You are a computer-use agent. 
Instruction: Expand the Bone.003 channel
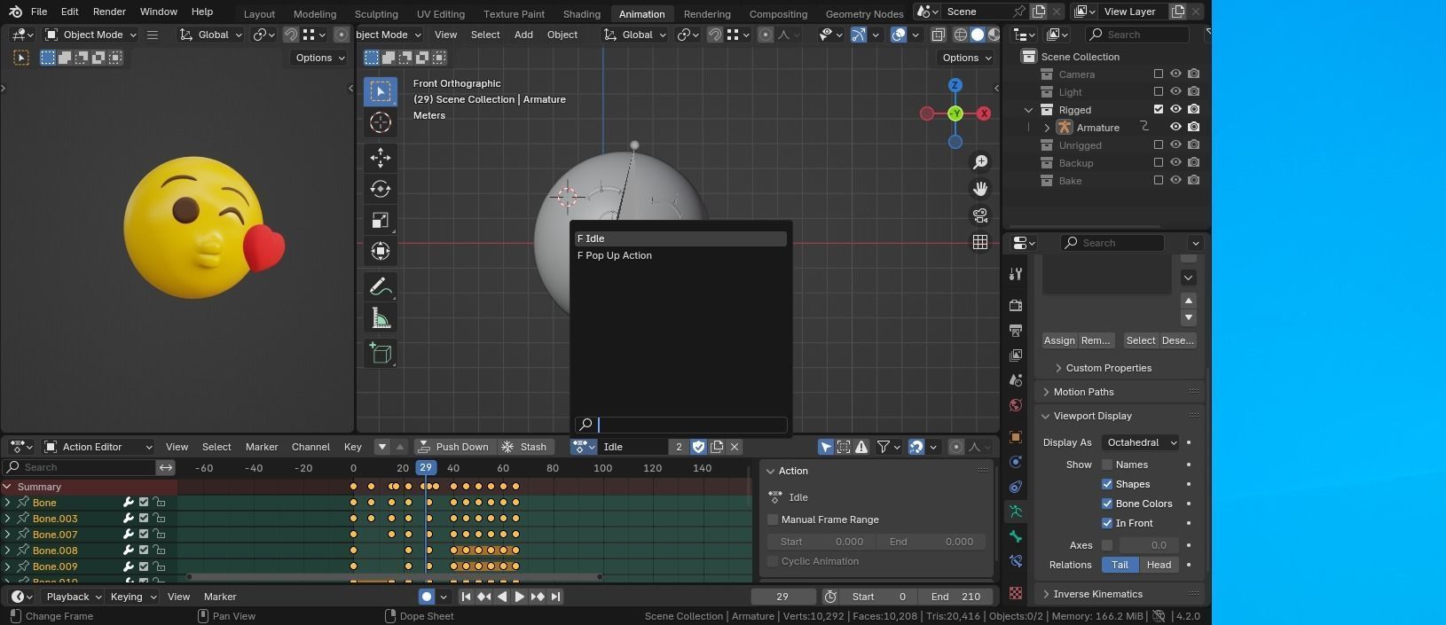(8, 519)
